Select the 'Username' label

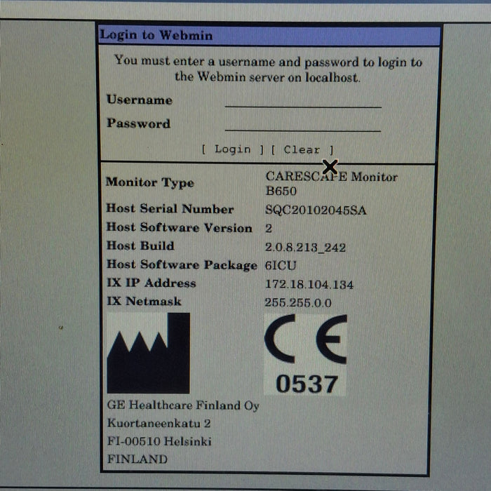pyautogui.click(x=140, y=100)
